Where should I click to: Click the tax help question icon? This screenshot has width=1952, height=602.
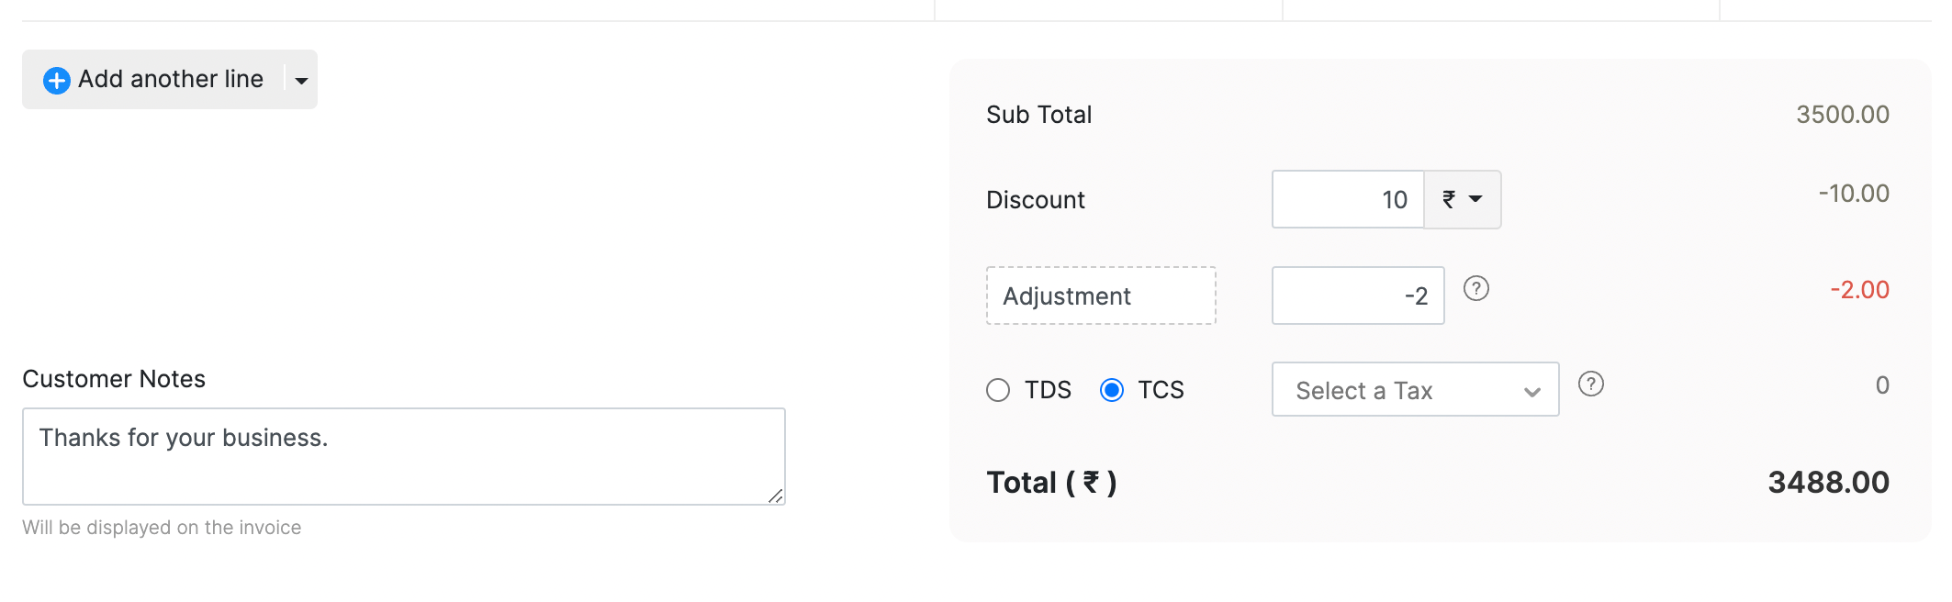click(1590, 385)
